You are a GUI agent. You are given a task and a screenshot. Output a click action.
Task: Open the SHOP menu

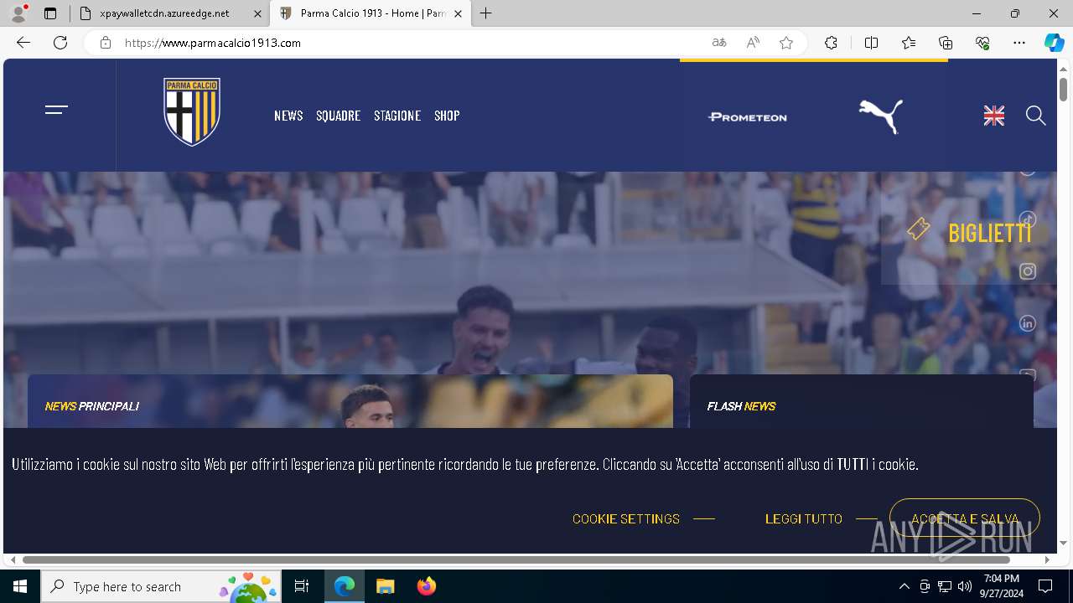click(447, 116)
